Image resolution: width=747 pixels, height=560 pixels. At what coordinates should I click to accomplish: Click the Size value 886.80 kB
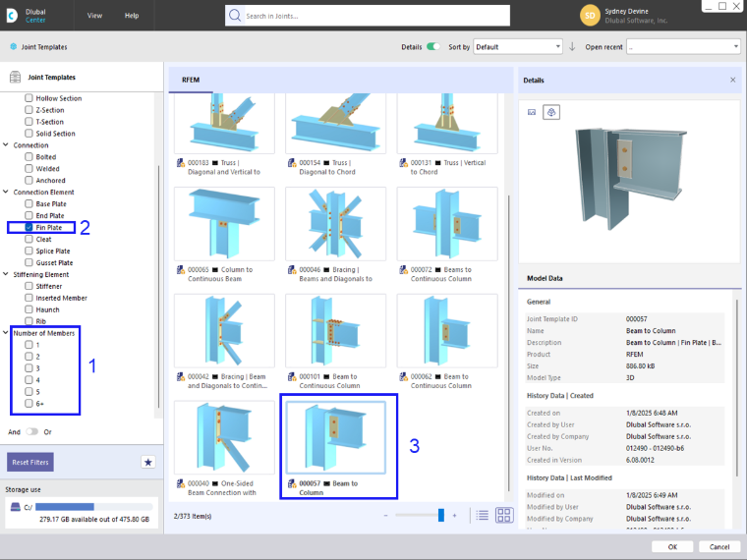point(640,366)
